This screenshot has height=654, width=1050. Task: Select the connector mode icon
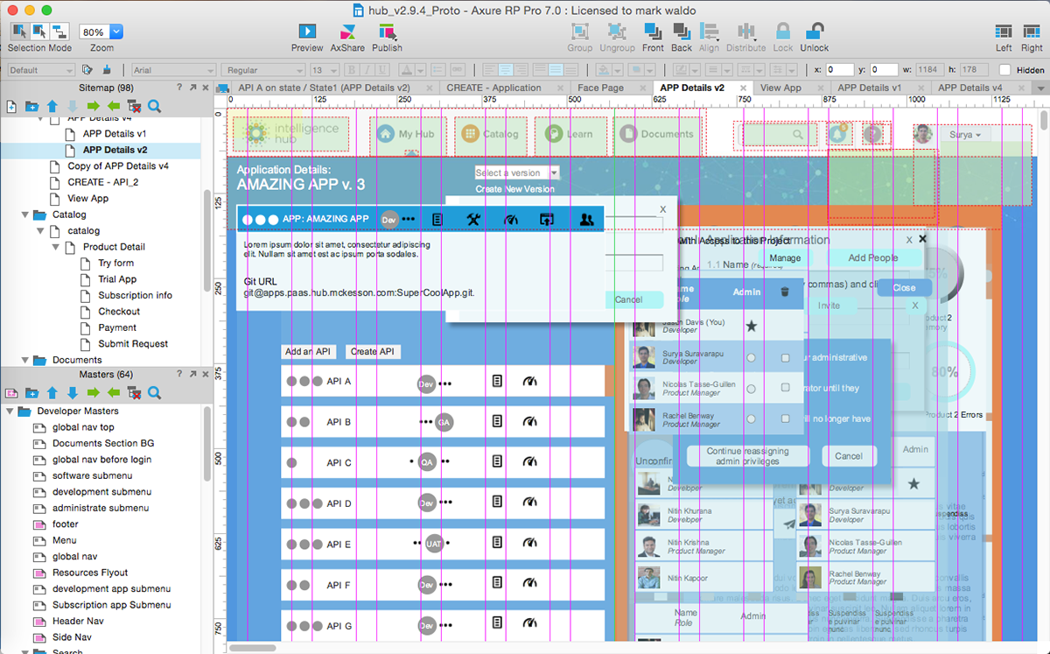59,32
